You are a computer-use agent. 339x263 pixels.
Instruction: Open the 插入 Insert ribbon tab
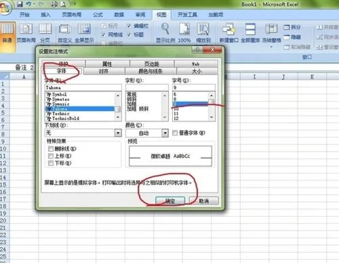pyautogui.click(x=45, y=15)
